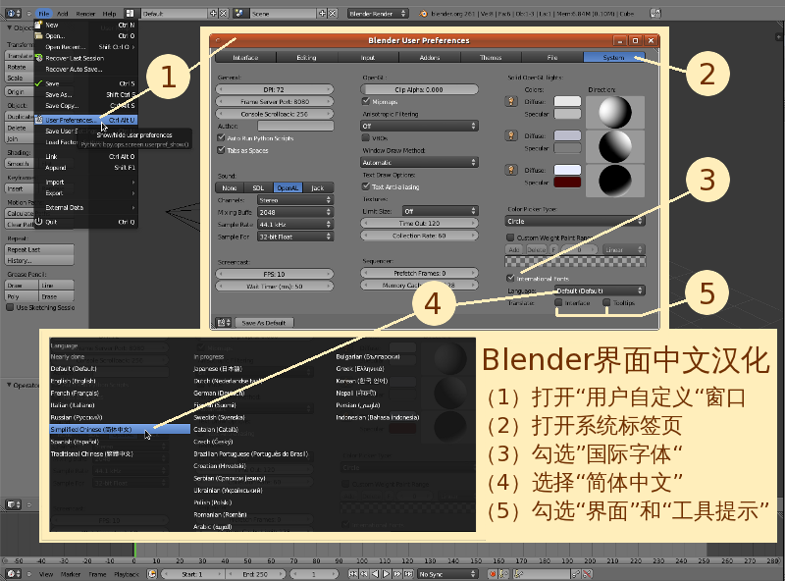Image resolution: width=785 pixels, height=581 pixels.
Task: Open the No Sync dropdown in timeline
Action: (448, 574)
